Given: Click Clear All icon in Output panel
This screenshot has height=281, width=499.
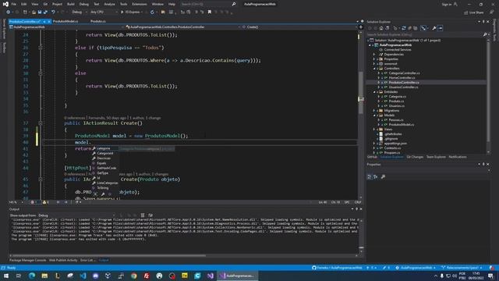Looking at the screenshot, I should point(143,215).
